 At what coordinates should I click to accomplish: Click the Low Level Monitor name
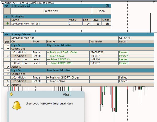tap(59, 70)
